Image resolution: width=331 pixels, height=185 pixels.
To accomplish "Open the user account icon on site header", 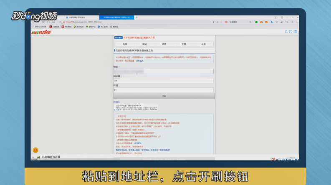I will [286, 32].
